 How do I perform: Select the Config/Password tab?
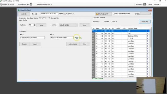[44, 18]
